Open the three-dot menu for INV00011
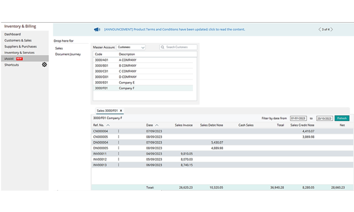The image size is (354, 212). (118, 153)
